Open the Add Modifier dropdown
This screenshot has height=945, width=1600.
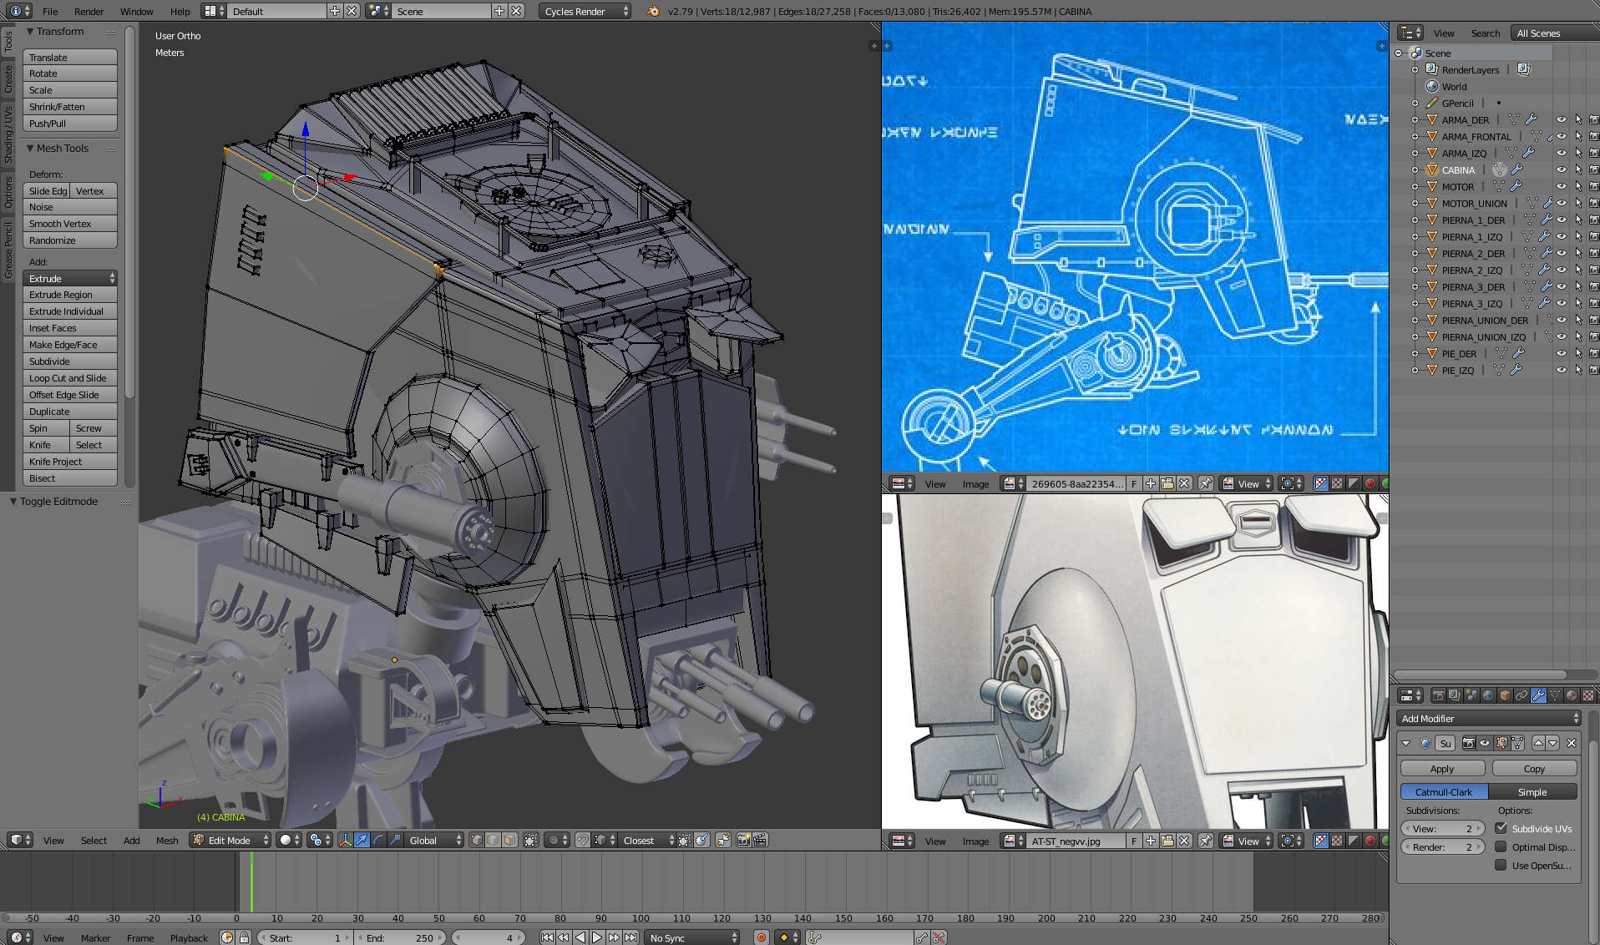point(1489,719)
